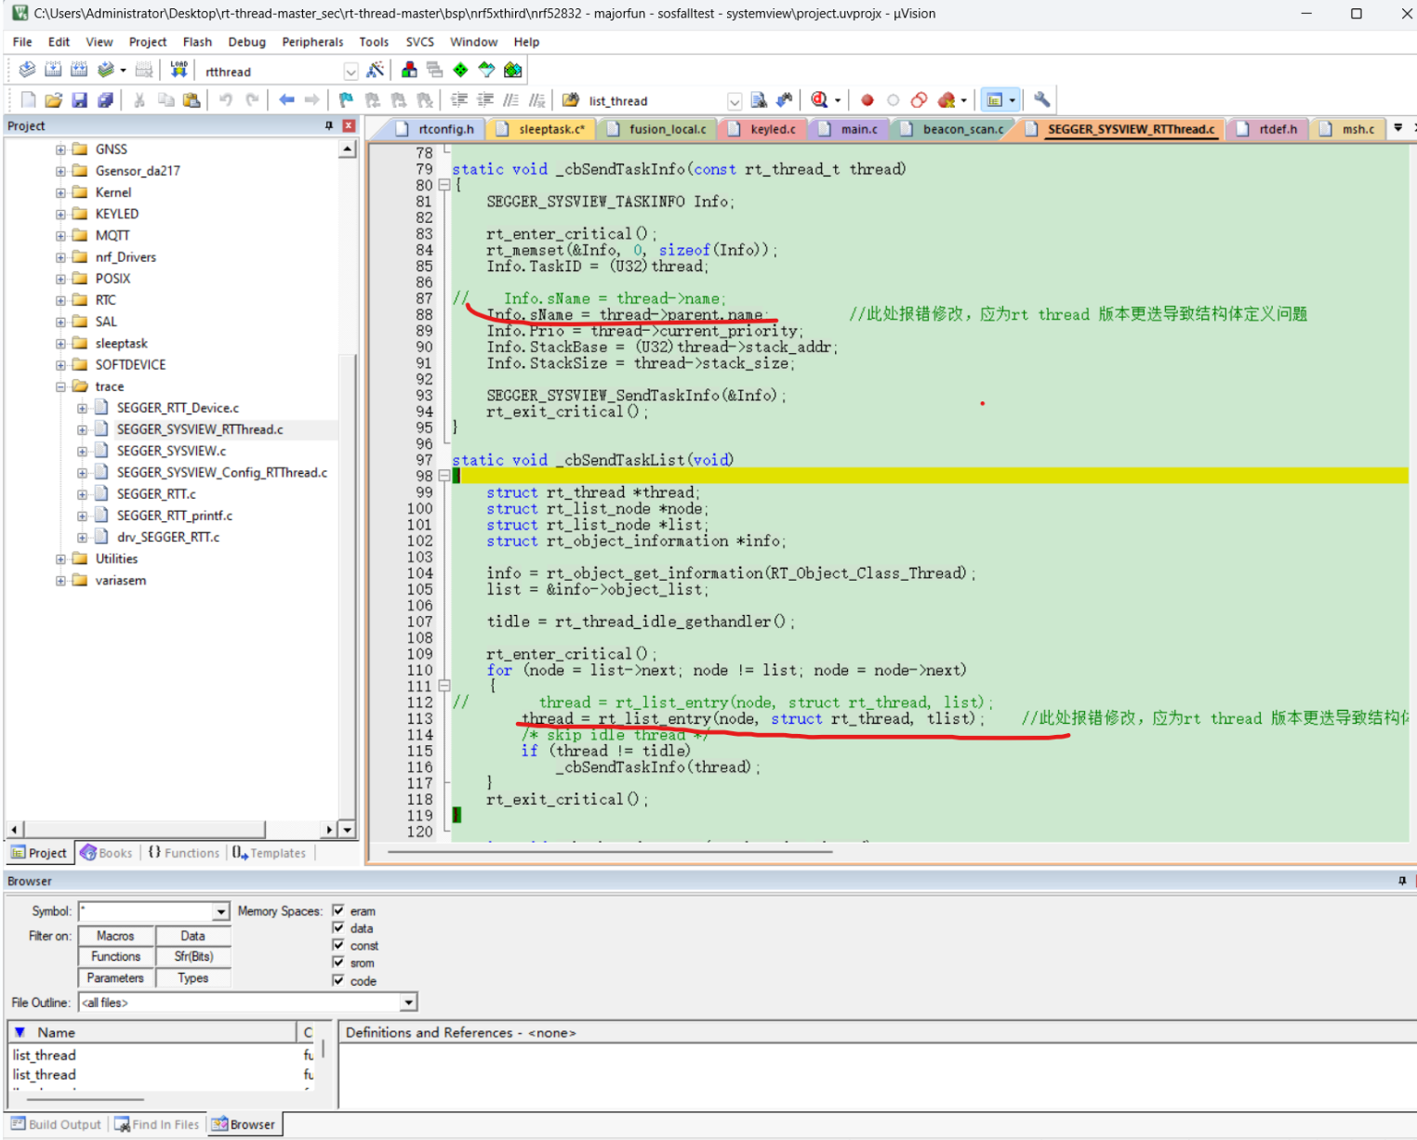Open the rtthread target selection dropdown
The image size is (1417, 1140).
[351, 71]
